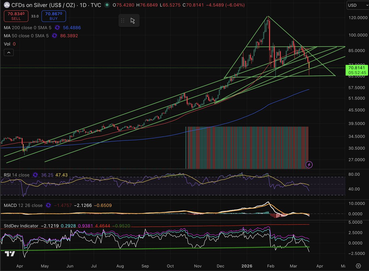Click the 57.5000 price axis label
The image size is (369, 271).
(x=357, y=88)
